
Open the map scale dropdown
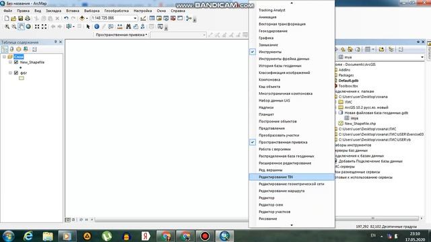pos(135,18)
